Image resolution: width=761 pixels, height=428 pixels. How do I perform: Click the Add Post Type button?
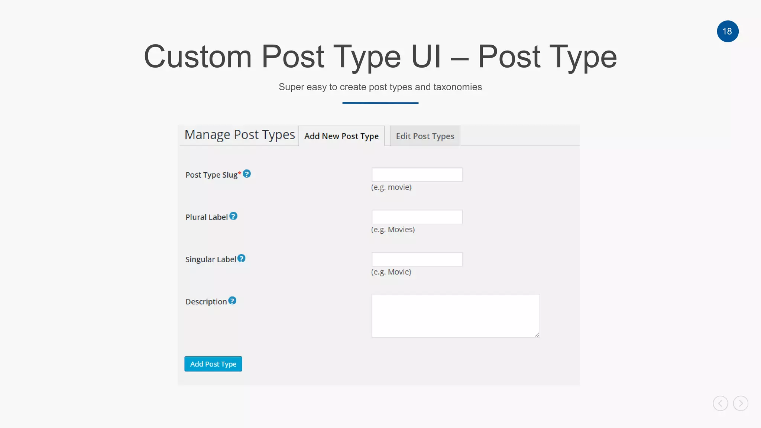point(213,364)
